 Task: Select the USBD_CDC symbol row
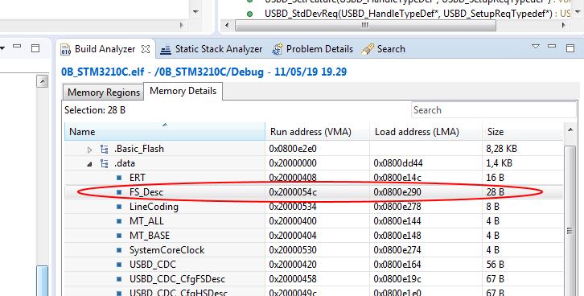314,265
